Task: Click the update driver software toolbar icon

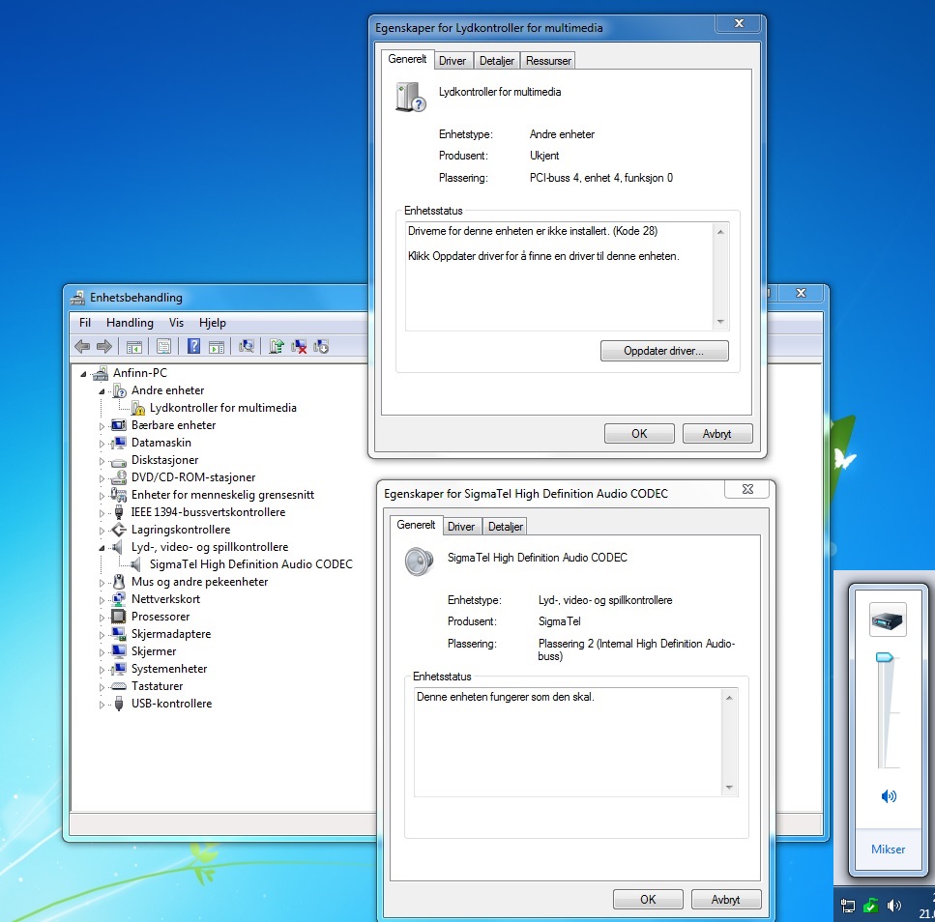Action: (x=277, y=346)
